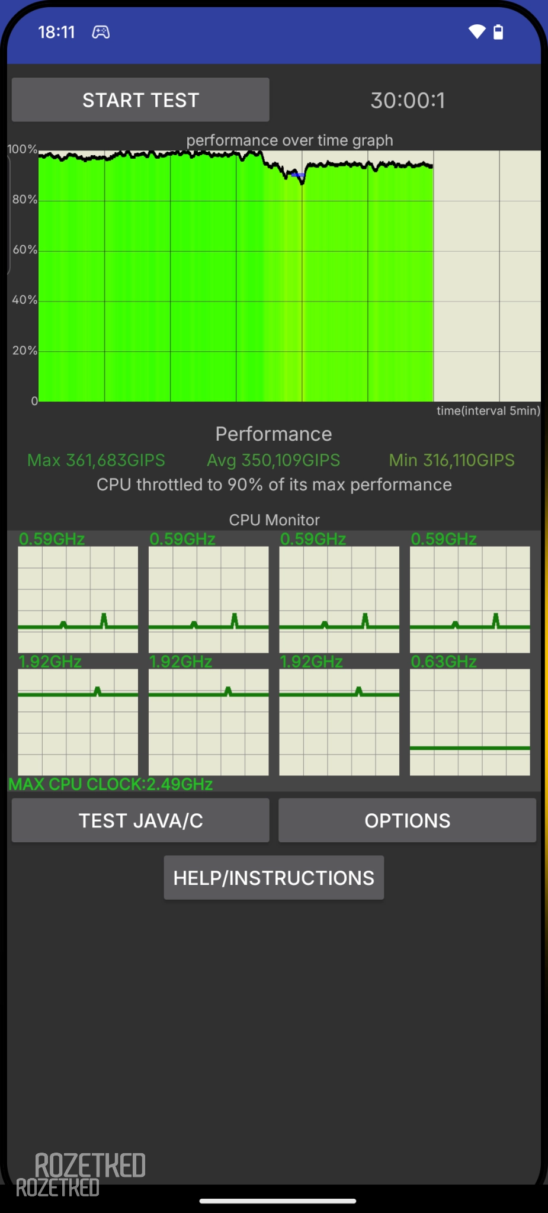Tap the Max 361,683GIPS value

(96, 460)
